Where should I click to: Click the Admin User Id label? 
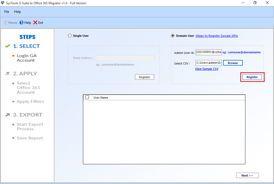(x=184, y=53)
